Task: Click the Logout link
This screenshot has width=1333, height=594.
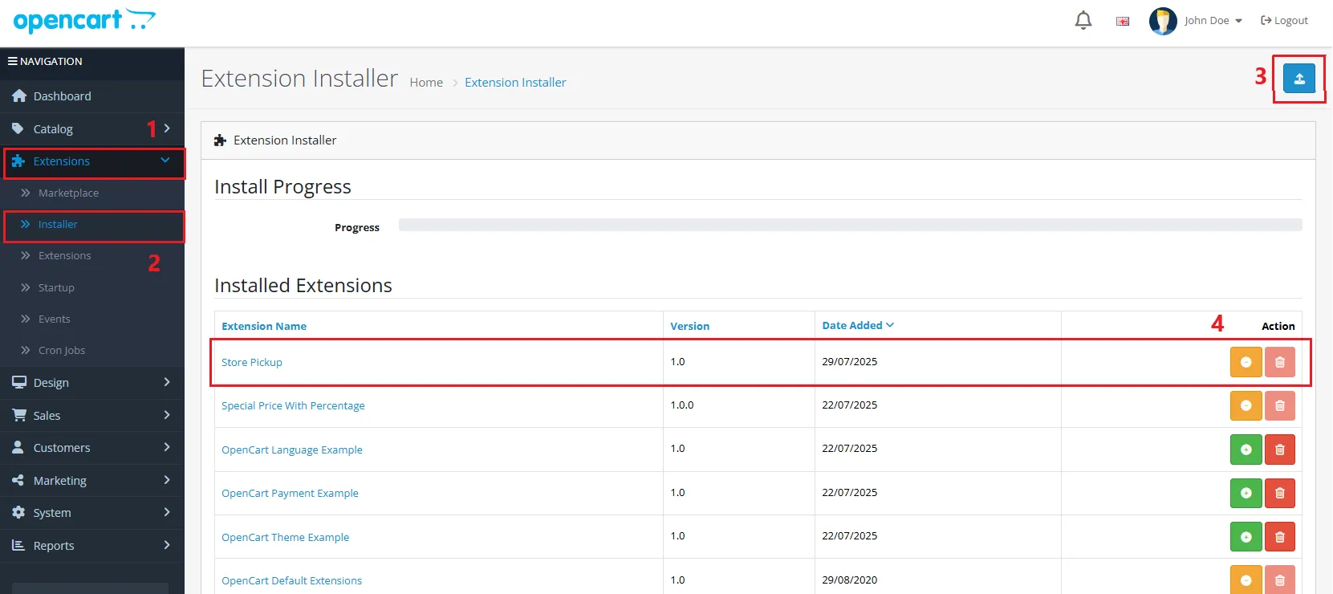Action: (1284, 21)
